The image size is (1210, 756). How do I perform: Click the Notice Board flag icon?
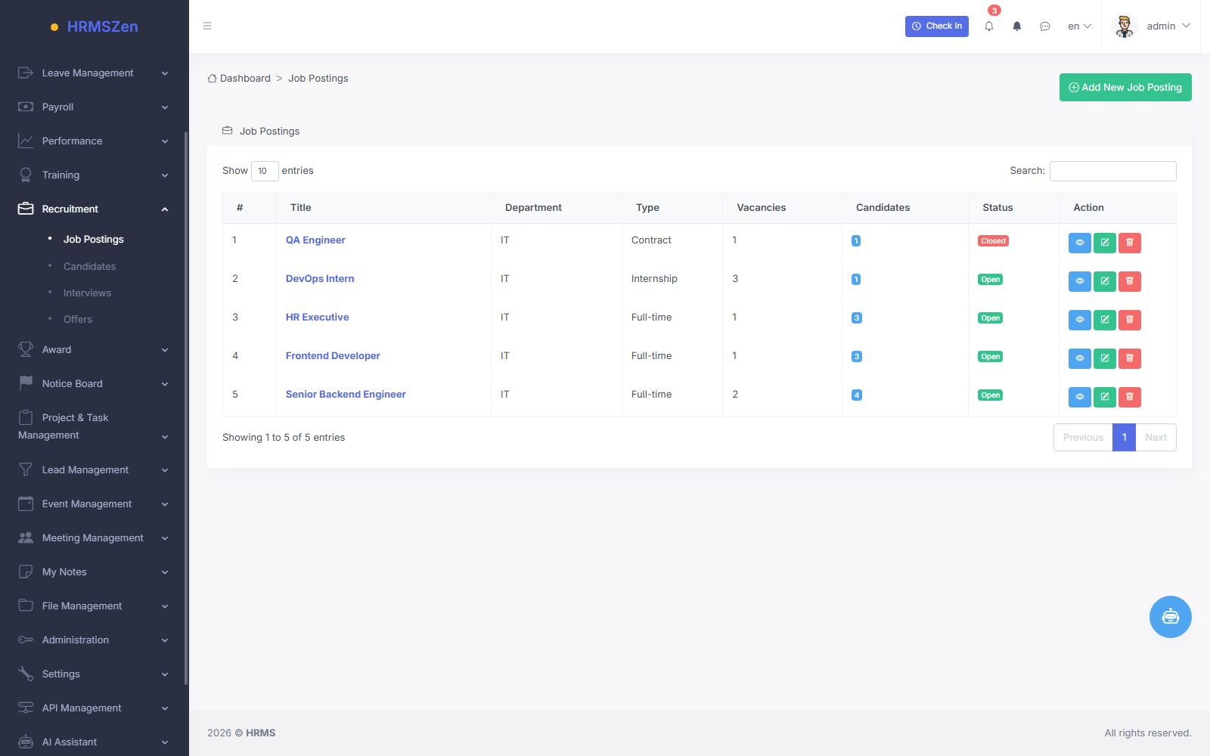[26, 383]
